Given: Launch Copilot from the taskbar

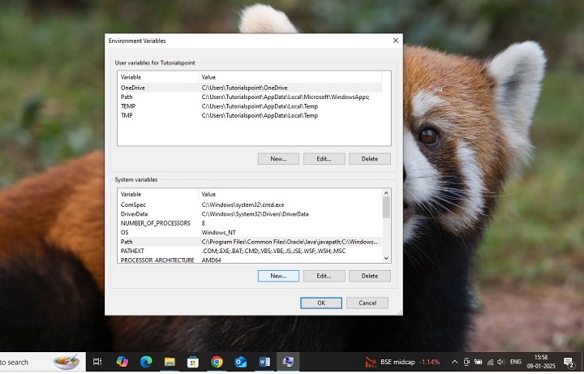Looking at the screenshot, I should point(122,361).
